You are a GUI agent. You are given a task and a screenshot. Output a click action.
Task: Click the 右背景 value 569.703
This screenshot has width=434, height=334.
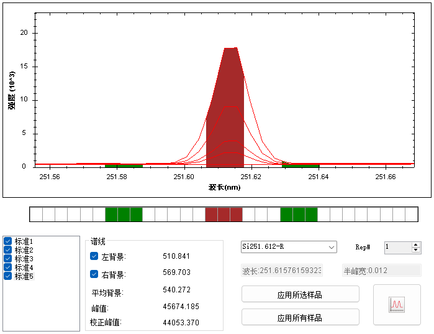176,272
